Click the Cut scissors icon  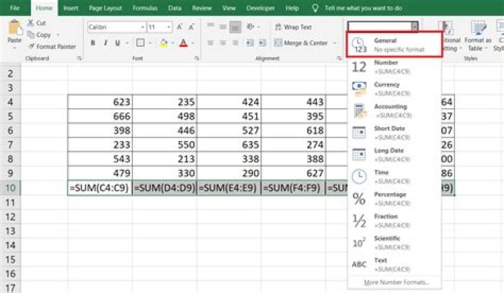click(x=31, y=23)
